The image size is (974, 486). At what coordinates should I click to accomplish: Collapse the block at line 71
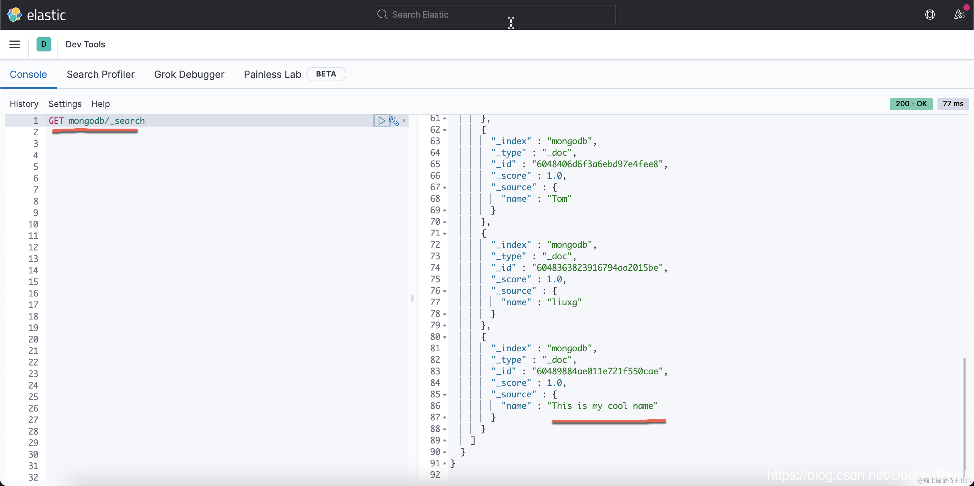point(445,234)
